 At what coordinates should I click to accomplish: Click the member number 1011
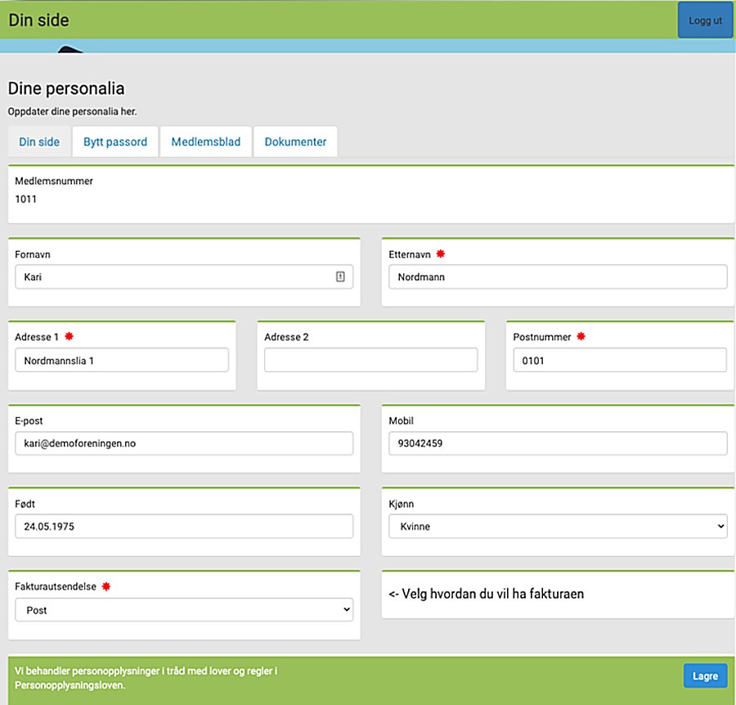point(26,199)
